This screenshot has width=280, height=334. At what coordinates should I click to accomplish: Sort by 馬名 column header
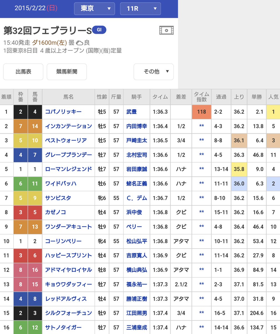point(68,97)
